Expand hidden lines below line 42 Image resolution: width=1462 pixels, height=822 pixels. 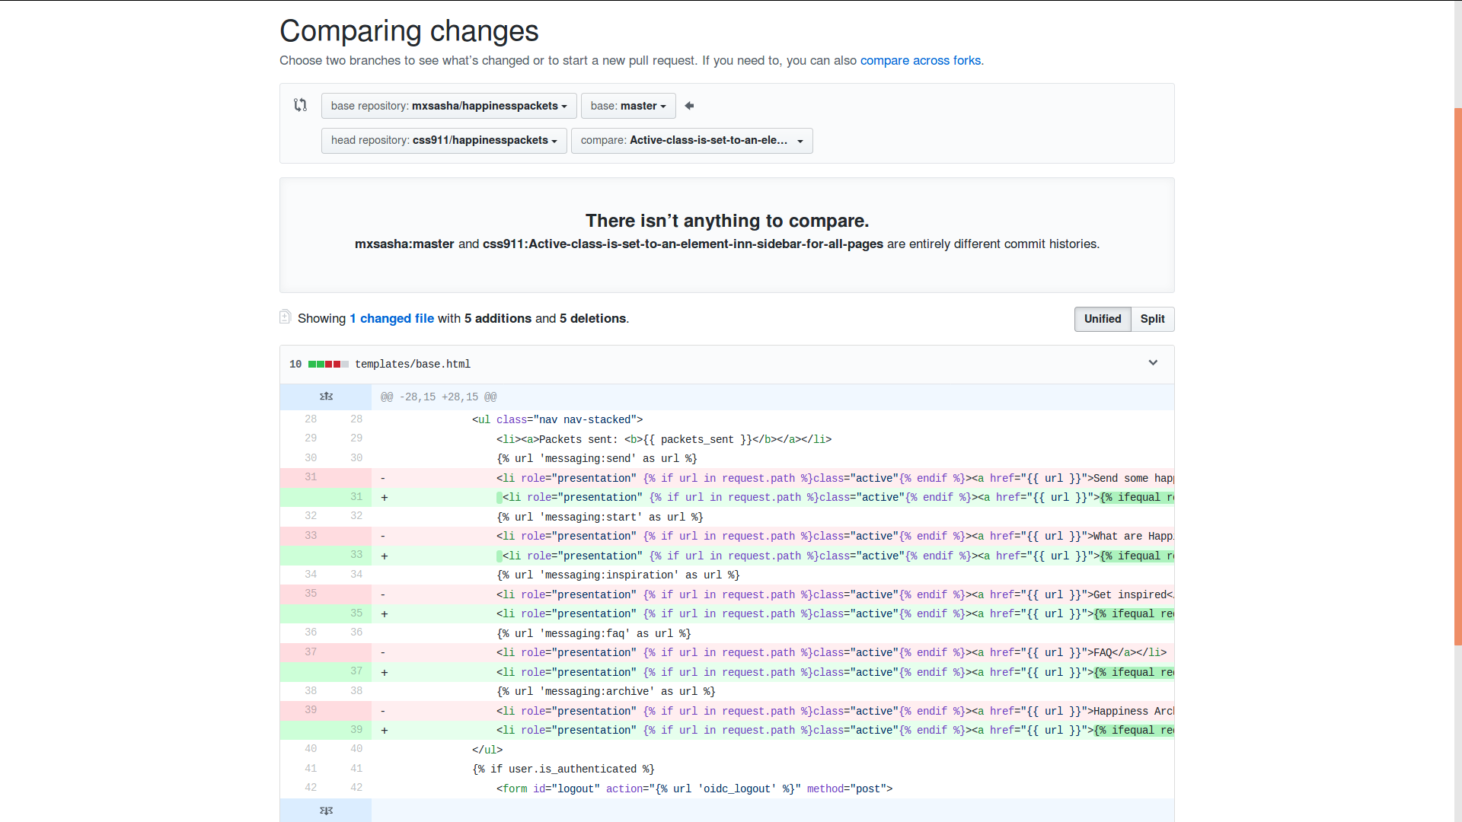326,811
